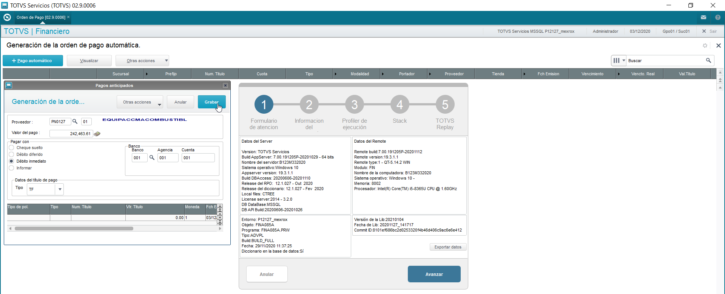
Task: Click the Num. Titulo header in main grid
Action: [215, 74]
